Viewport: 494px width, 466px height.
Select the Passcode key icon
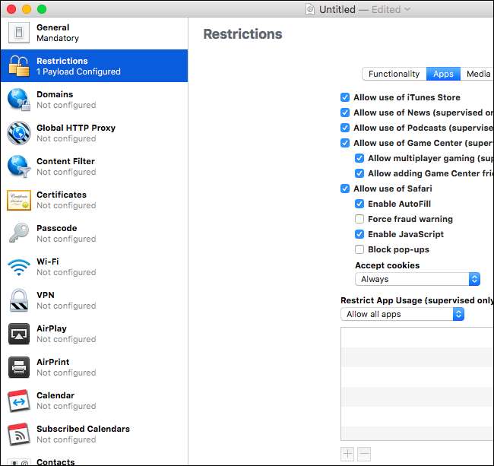[x=18, y=233]
